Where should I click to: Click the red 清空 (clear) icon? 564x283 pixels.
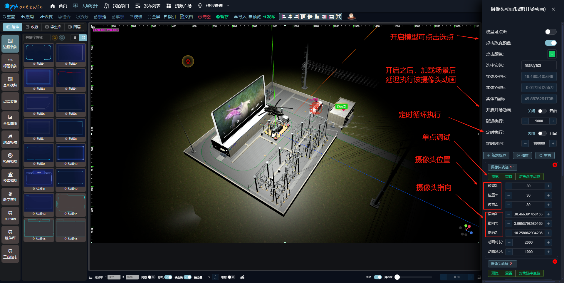204,17
